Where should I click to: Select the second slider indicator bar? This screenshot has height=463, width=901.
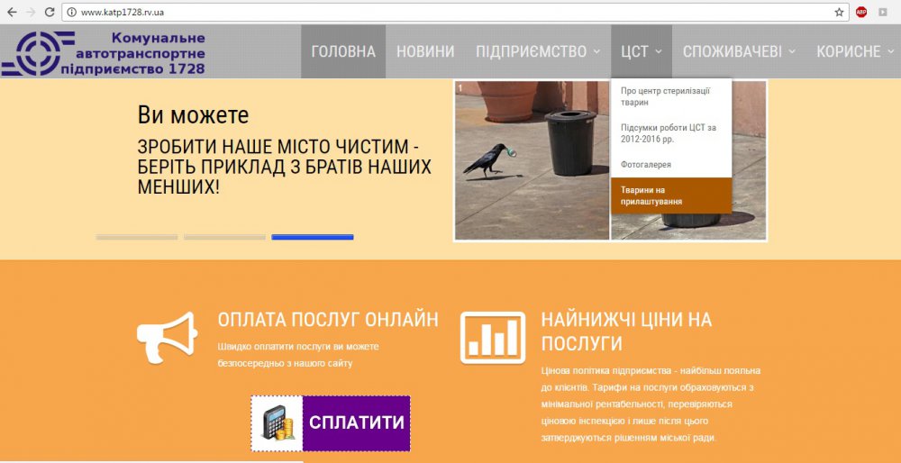click(224, 237)
